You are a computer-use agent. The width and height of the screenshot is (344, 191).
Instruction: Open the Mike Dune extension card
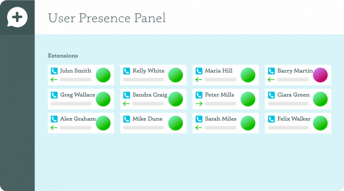153,123
